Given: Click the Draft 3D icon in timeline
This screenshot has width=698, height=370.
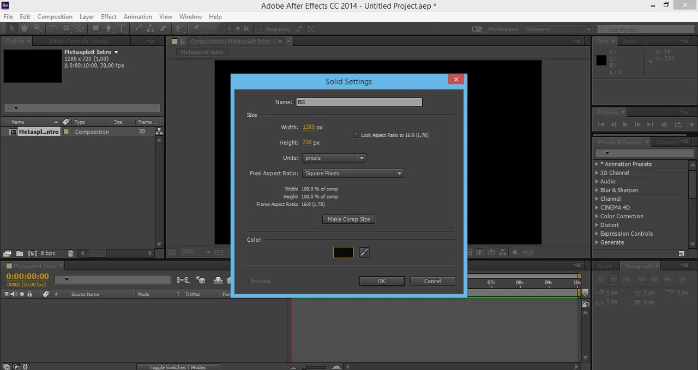Looking at the screenshot, I should (201, 280).
